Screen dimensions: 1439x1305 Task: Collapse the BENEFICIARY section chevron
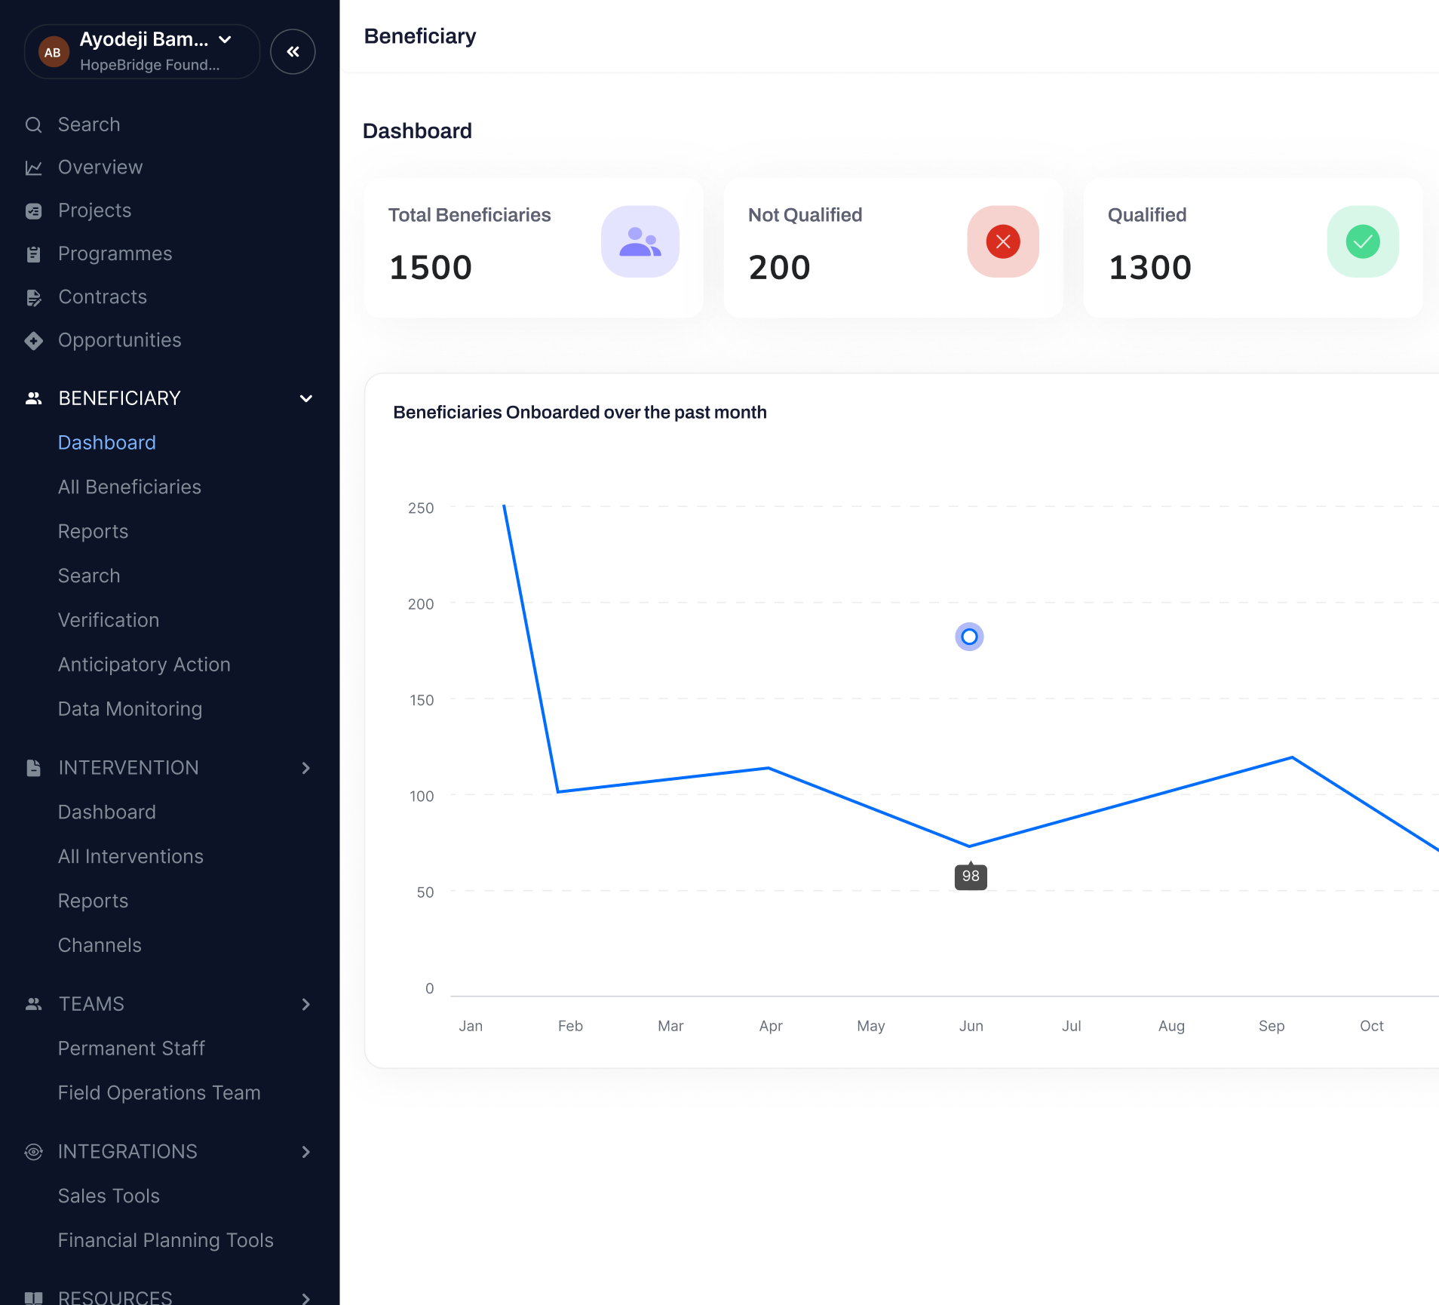click(x=306, y=398)
